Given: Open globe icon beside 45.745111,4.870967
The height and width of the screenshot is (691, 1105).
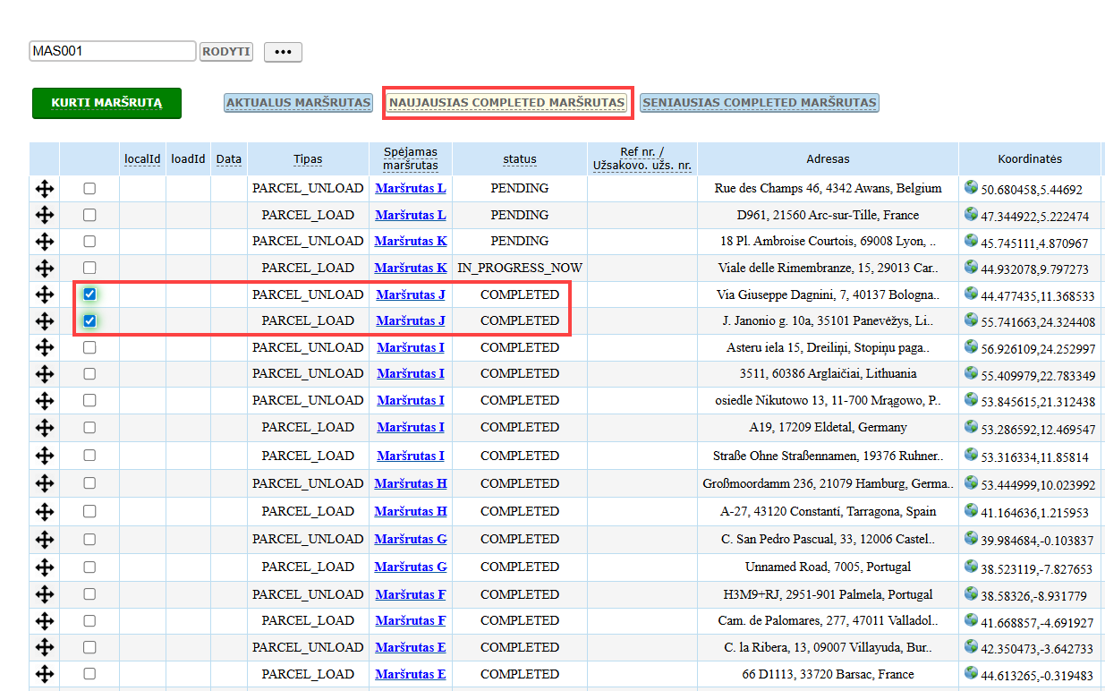Looking at the screenshot, I should [x=971, y=240].
